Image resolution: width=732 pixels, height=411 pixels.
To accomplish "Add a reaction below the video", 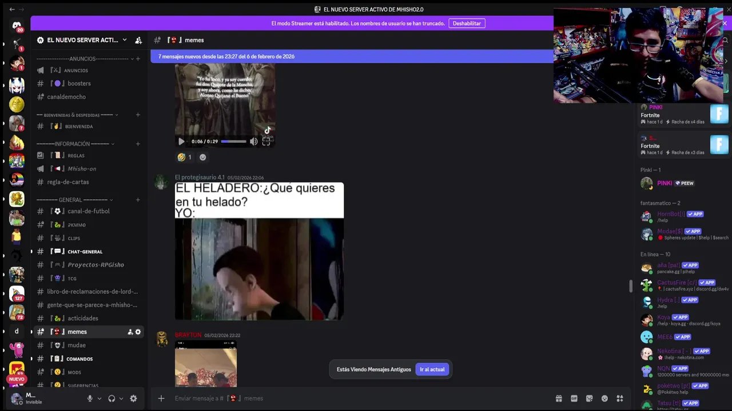I will 202,157.
